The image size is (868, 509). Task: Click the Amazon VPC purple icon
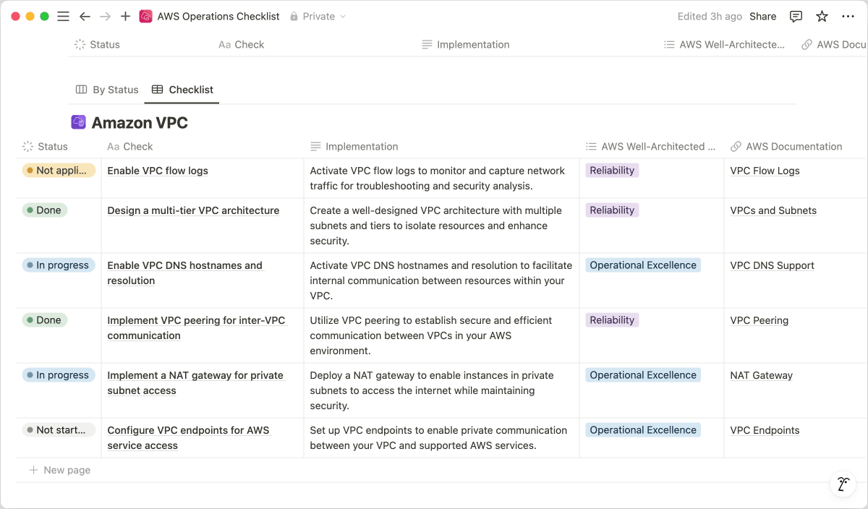point(78,122)
